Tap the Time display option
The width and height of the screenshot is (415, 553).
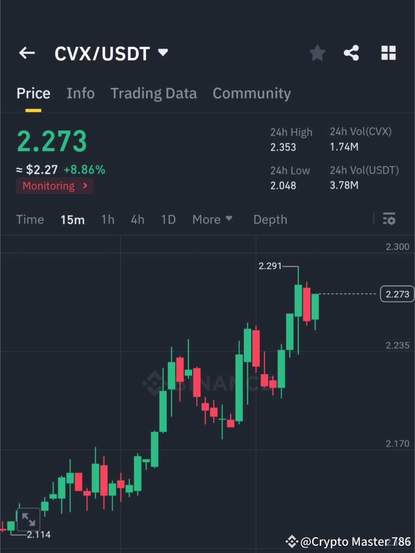pos(30,219)
